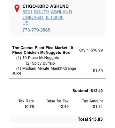
Task: Select the Medium Minute Maid Orange Juice line
Action: 44,71
